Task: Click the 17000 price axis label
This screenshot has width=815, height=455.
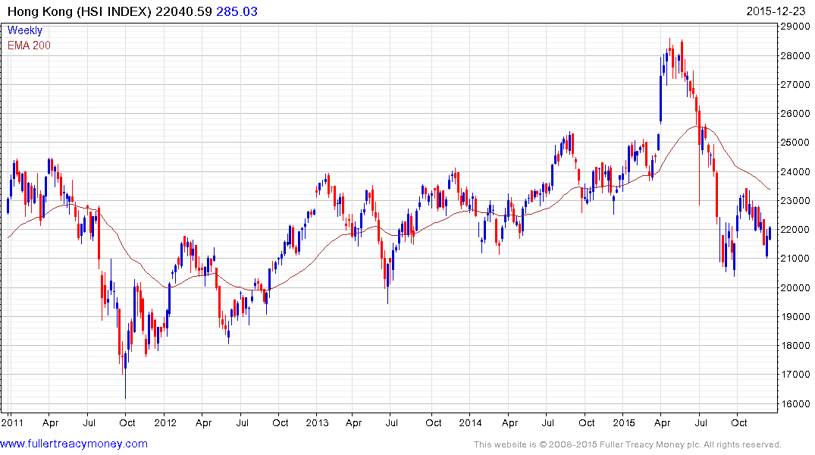Action: pos(795,374)
